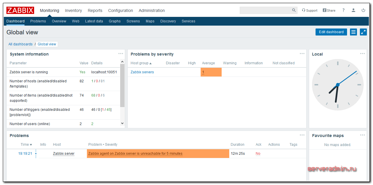Open the Configuration menu
Image resolution: width=373 pixels, height=185 pixels.
click(120, 10)
